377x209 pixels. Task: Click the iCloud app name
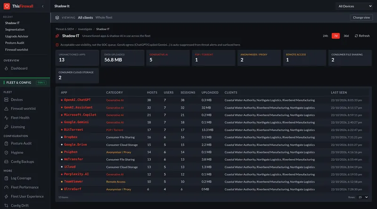[x=70, y=167]
